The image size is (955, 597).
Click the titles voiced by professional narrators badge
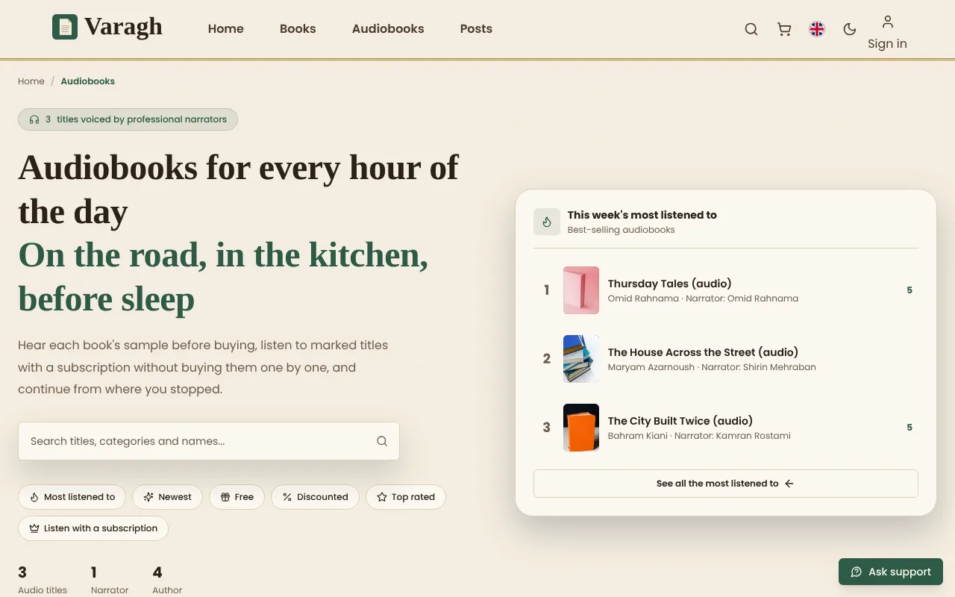pyautogui.click(x=128, y=119)
